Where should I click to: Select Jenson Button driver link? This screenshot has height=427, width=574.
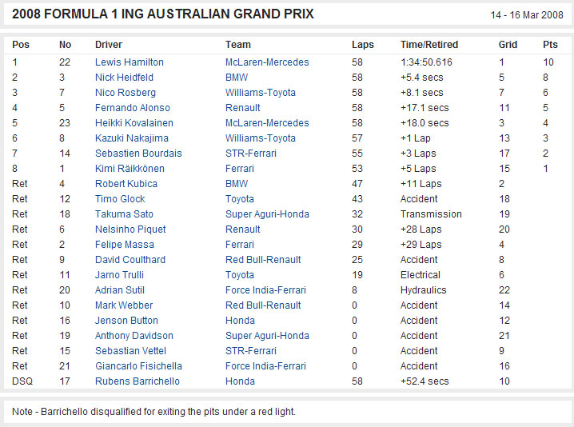click(x=126, y=321)
